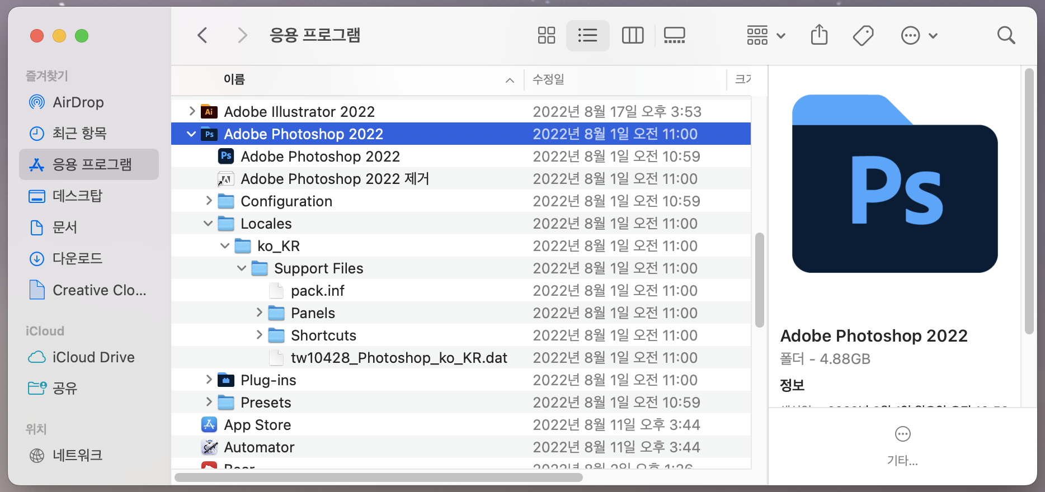Viewport: 1045px width, 492px height.
Task: Select tw10428_Photoshop_ko_KR.dat file
Action: point(399,358)
